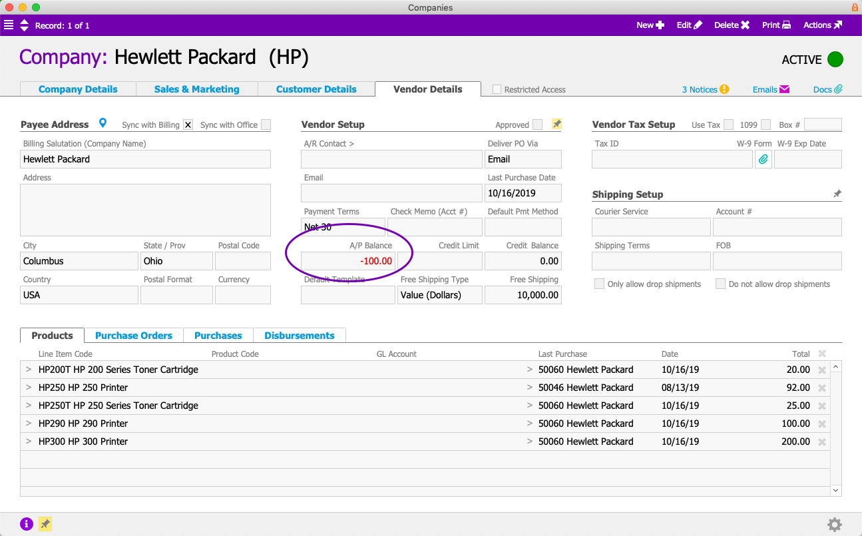Open last purchase 50046 arrow for HP250
The image size is (862, 536).
pyautogui.click(x=530, y=388)
